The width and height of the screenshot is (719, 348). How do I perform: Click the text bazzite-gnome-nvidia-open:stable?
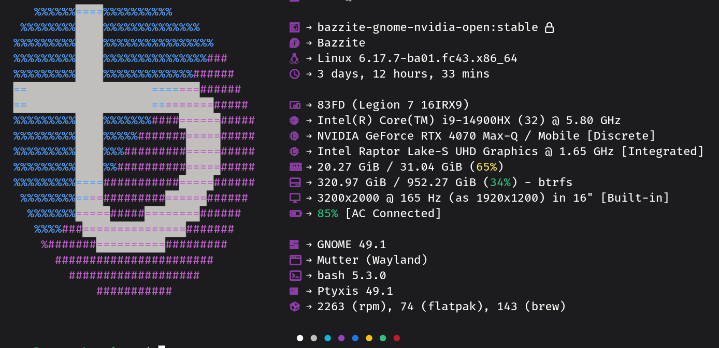tap(428, 27)
